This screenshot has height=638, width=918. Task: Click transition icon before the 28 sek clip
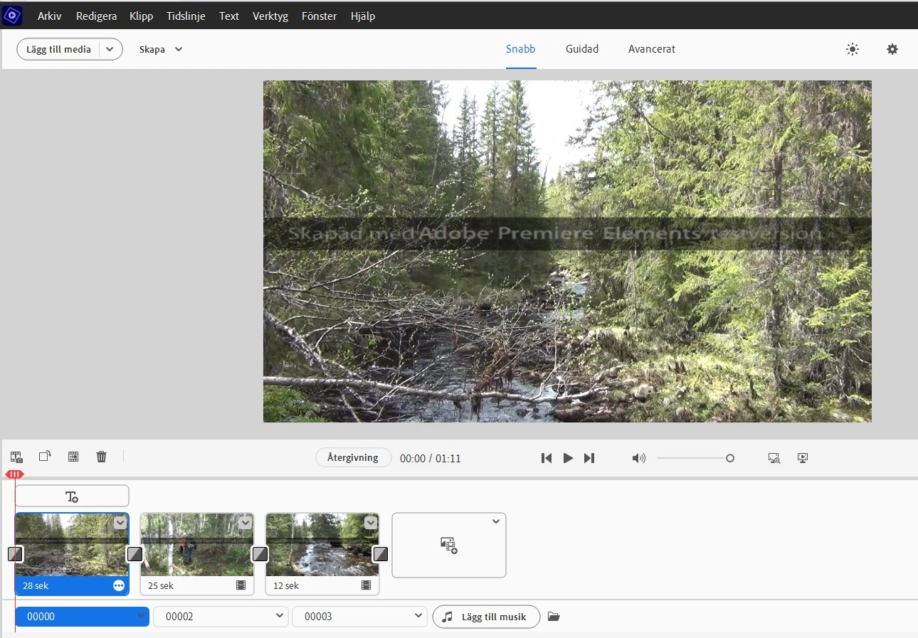15,553
